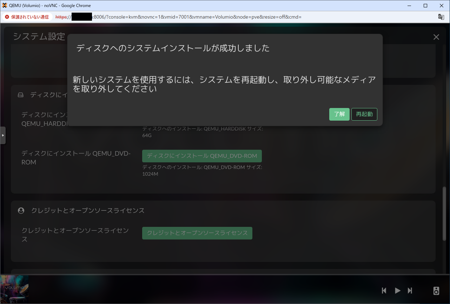Expand the noVNC side control tab

point(3,135)
